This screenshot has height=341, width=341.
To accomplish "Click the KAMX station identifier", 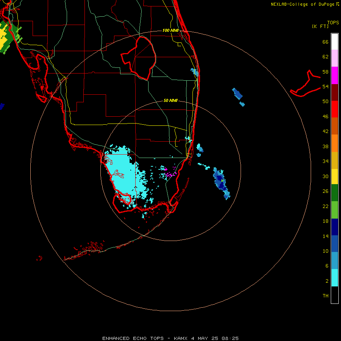I will pos(181,338).
